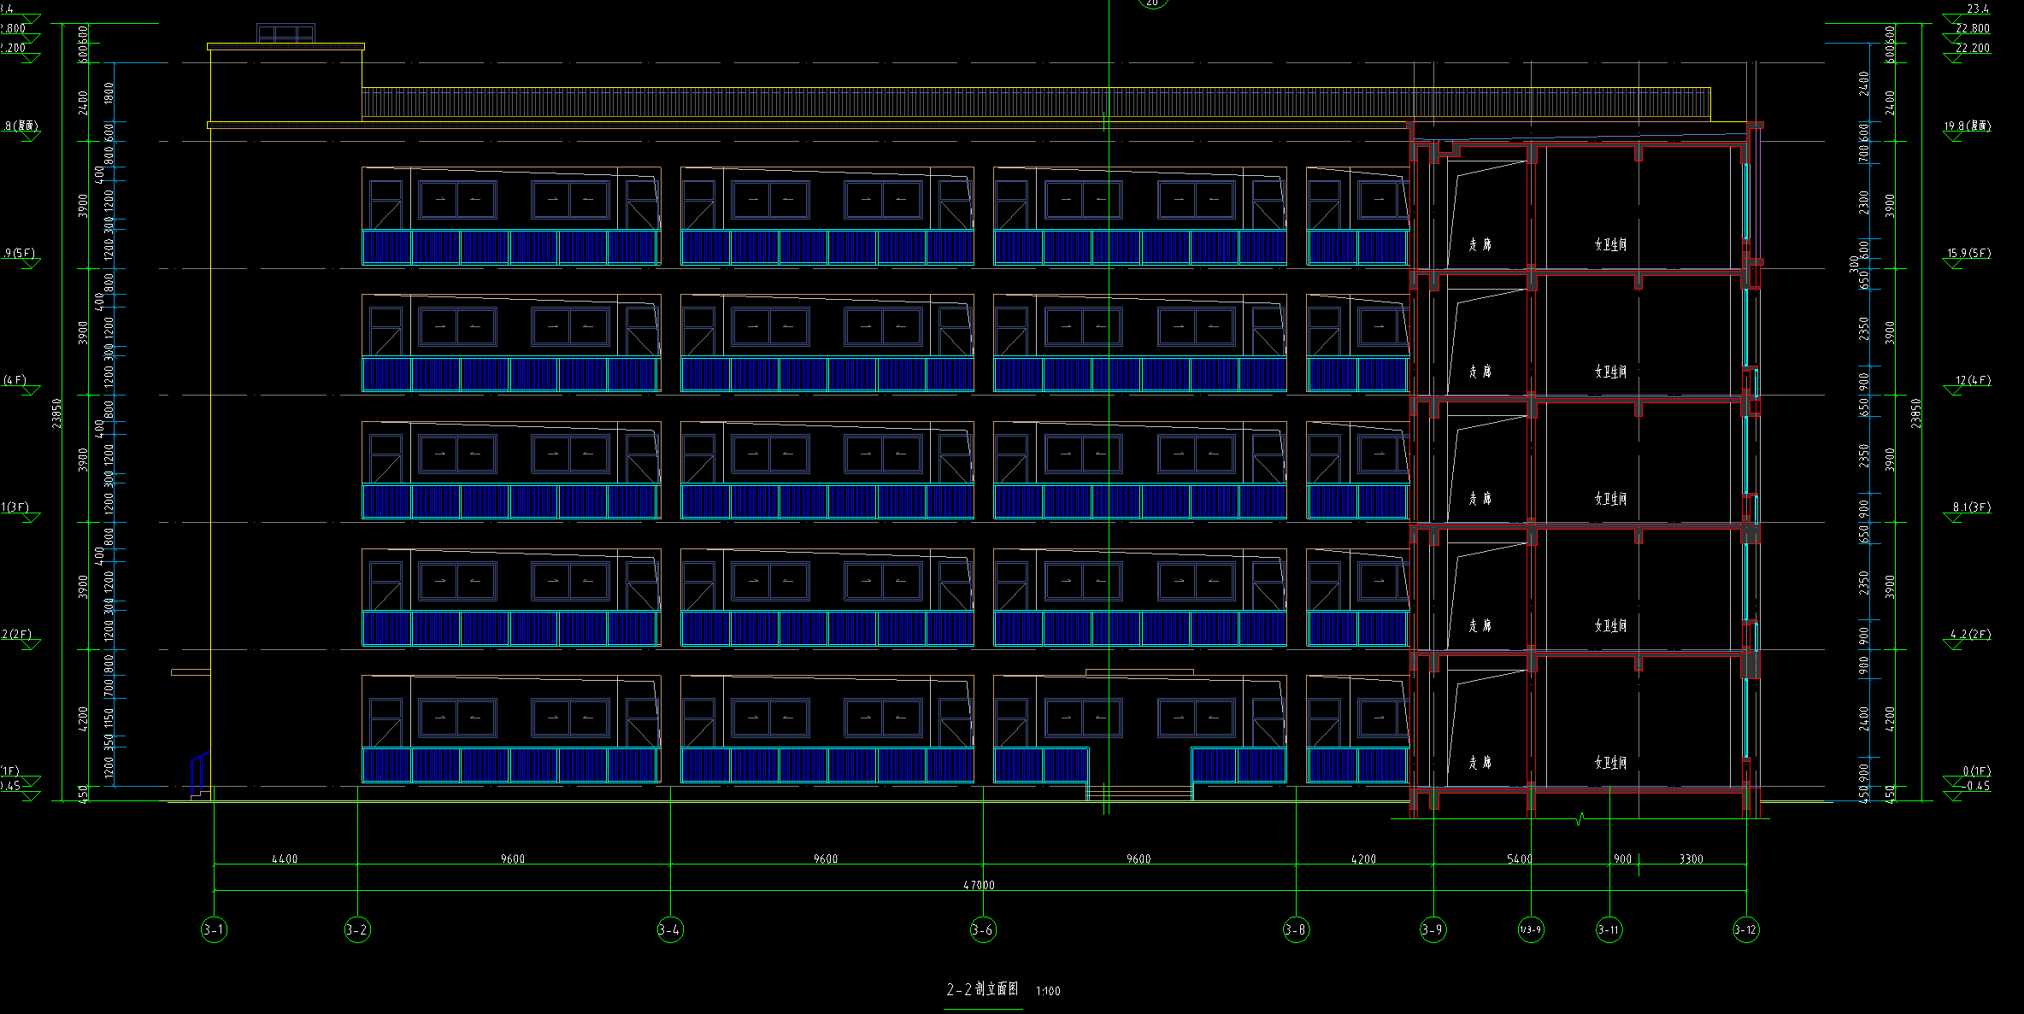
Task: Click the rooftop skylight frame
Action: click(286, 33)
